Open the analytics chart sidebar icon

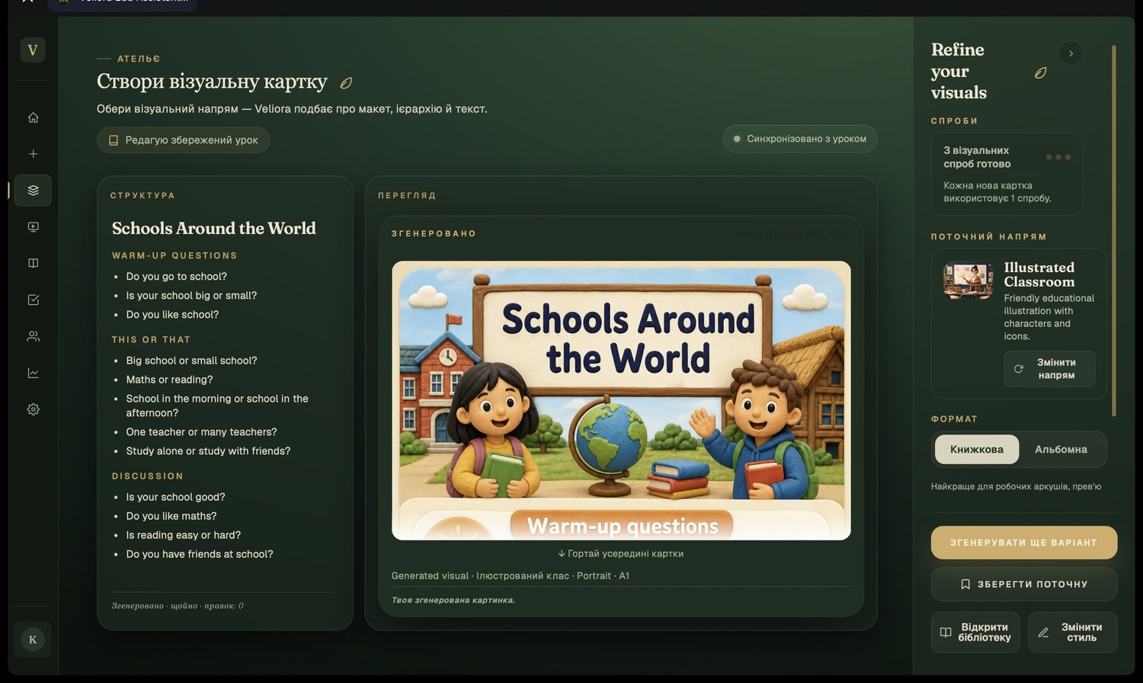click(33, 373)
